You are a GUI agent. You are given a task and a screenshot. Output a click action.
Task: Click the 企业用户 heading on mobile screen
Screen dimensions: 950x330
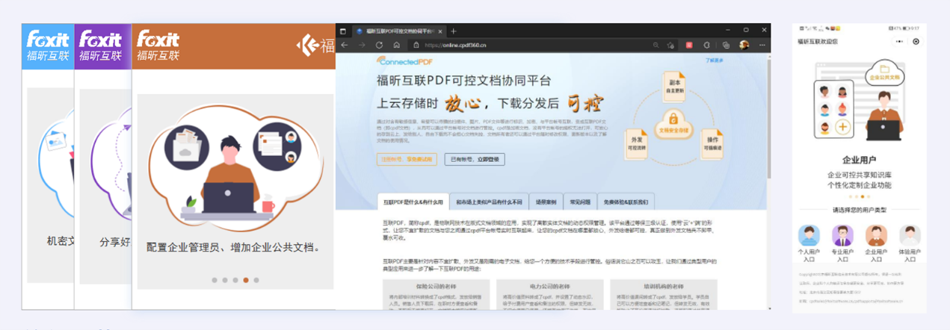click(x=860, y=160)
